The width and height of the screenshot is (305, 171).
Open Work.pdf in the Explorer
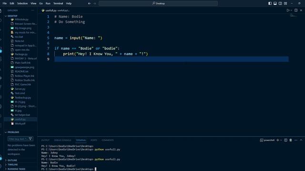pyautogui.click(x=20, y=123)
